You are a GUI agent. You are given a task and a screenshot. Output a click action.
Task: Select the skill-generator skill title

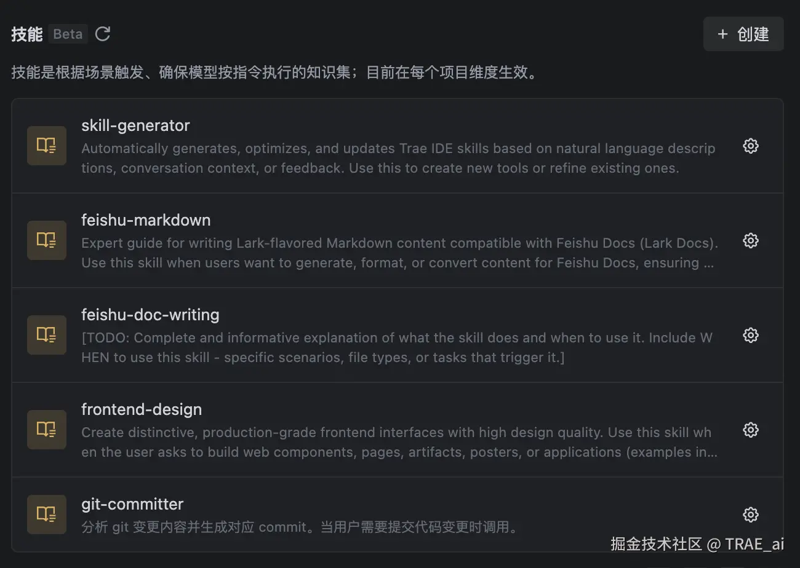click(x=135, y=125)
